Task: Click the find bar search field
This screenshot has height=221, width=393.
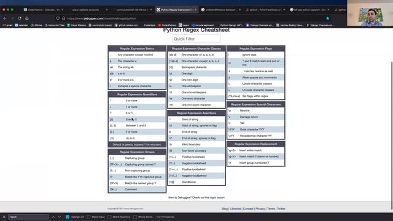Action: pos(29,217)
